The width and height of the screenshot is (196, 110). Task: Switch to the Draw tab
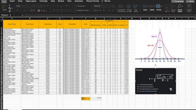coord(20,1)
